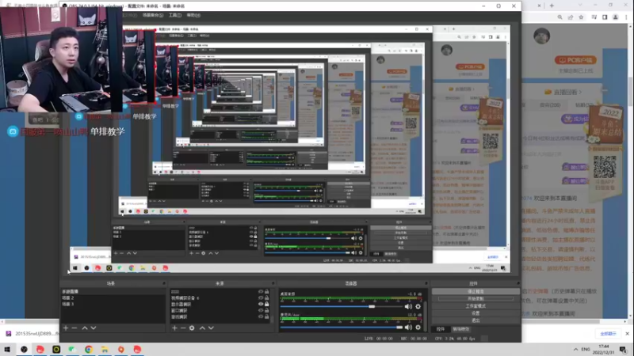Switch to 控件 tab
634x356 pixels.
pos(441,329)
